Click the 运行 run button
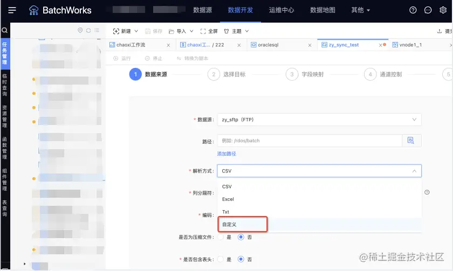 122,58
